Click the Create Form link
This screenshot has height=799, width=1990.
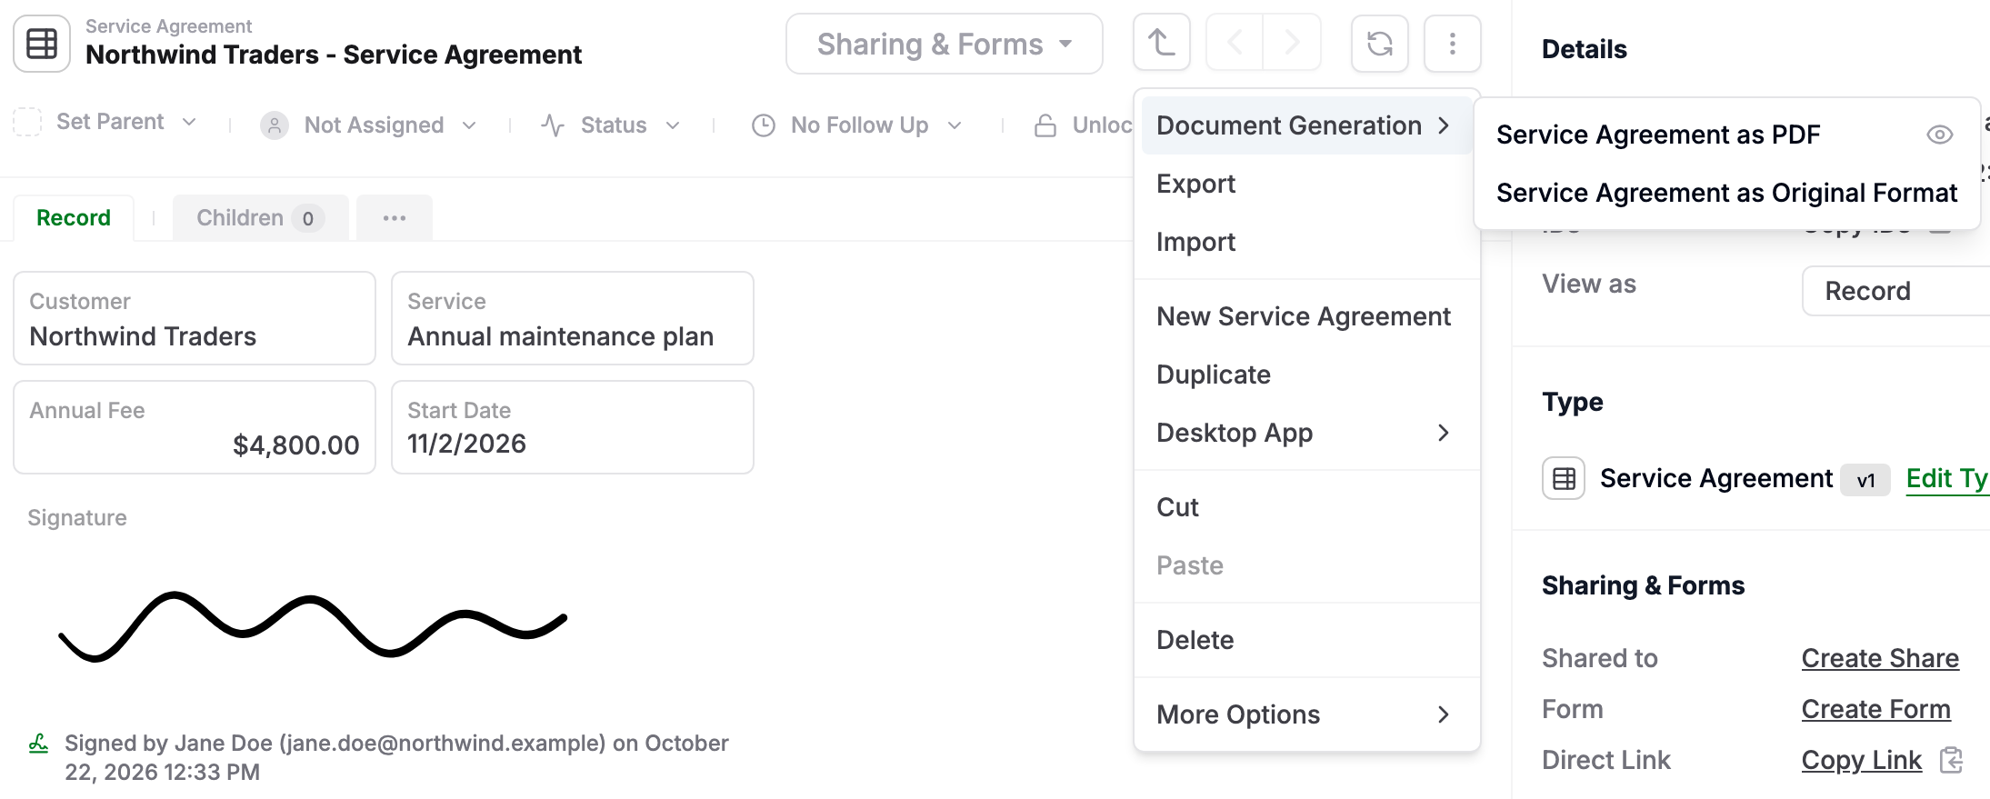(x=1876, y=709)
